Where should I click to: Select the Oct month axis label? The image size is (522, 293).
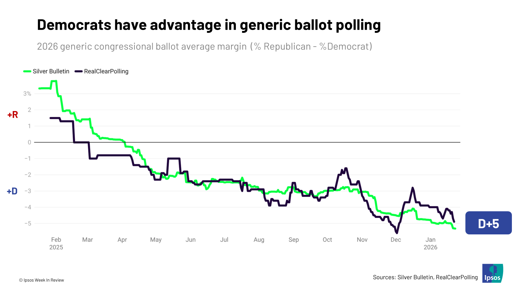(327, 240)
